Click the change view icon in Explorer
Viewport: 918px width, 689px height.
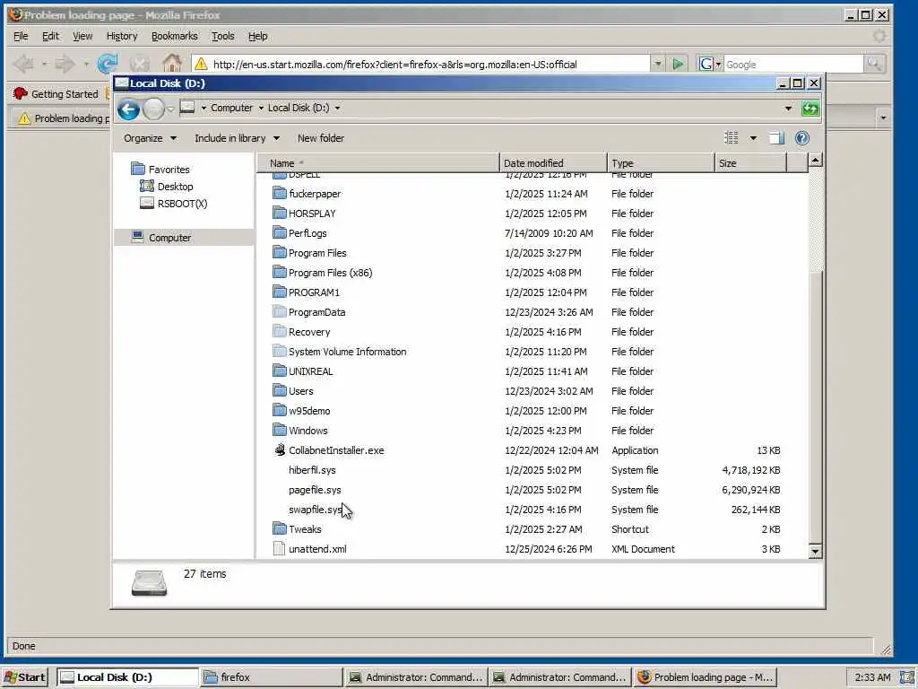[732, 138]
